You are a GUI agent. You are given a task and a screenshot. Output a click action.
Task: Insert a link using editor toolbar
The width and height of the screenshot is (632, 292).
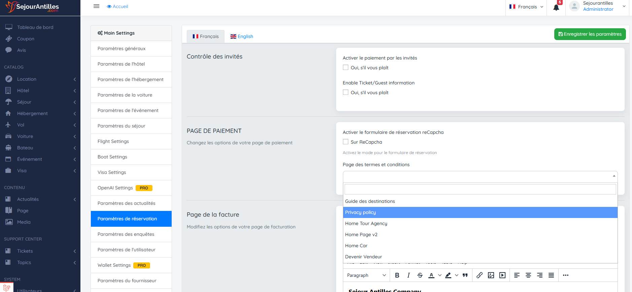(x=480, y=275)
